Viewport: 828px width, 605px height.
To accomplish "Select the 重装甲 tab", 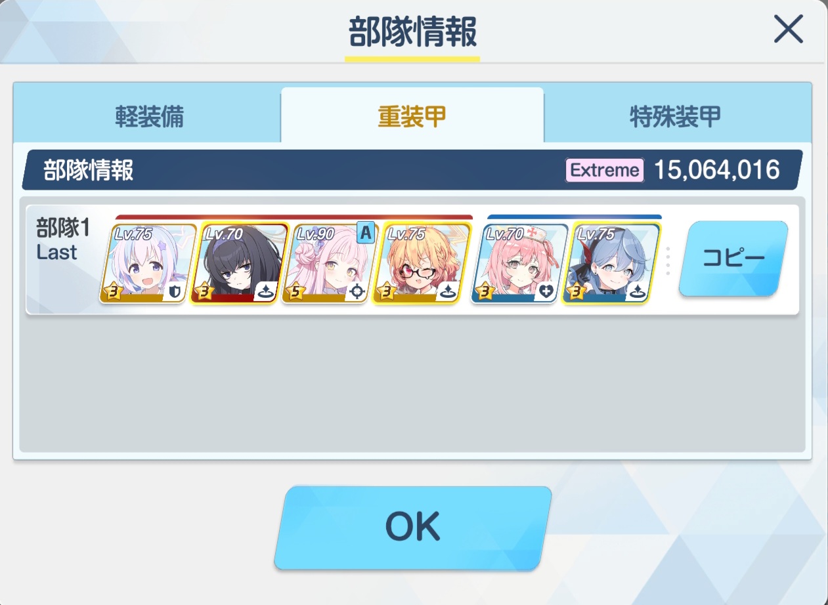I will [412, 116].
